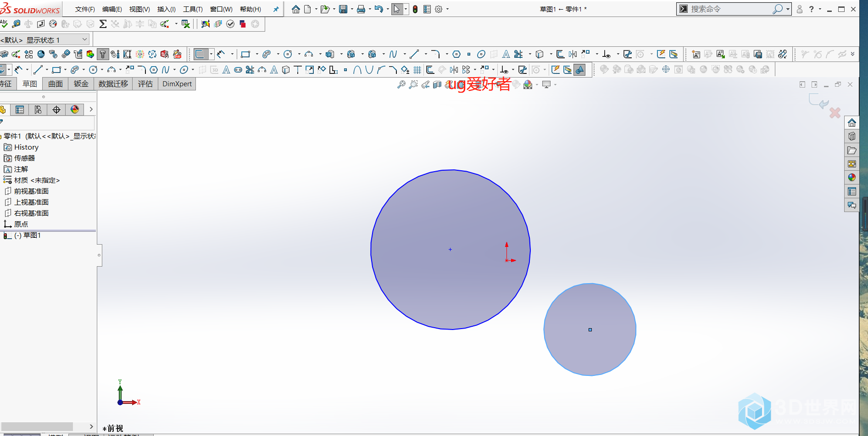Open the 插入(I) menu
The height and width of the screenshot is (436, 868).
point(166,9)
